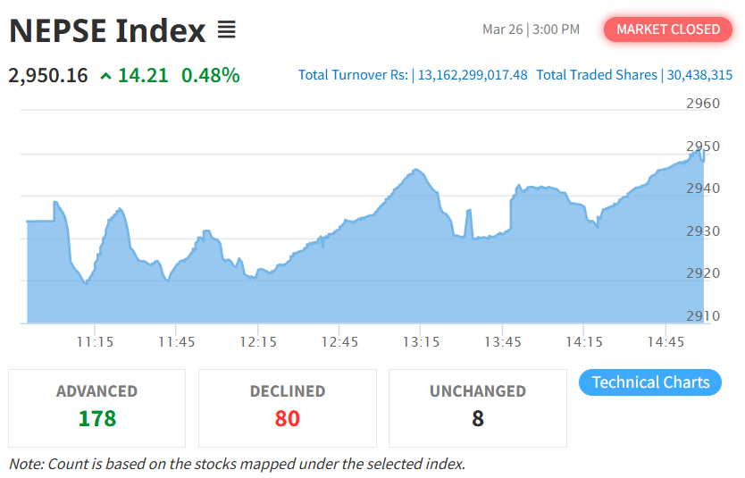The image size is (745, 478).
Task: Click the 12:45 time axis label
Action: point(340,341)
